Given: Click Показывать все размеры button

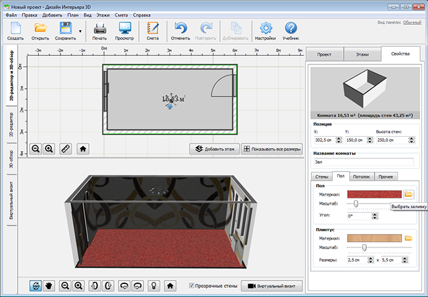Looking at the screenshot, I should 272,148.
